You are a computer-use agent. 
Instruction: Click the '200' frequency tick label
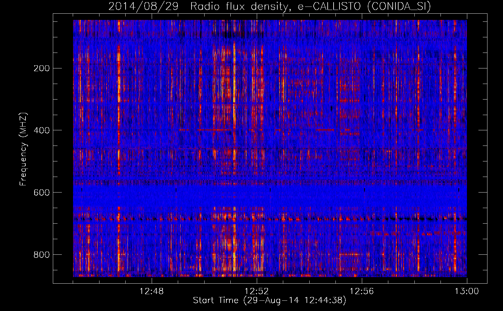pos(42,68)
